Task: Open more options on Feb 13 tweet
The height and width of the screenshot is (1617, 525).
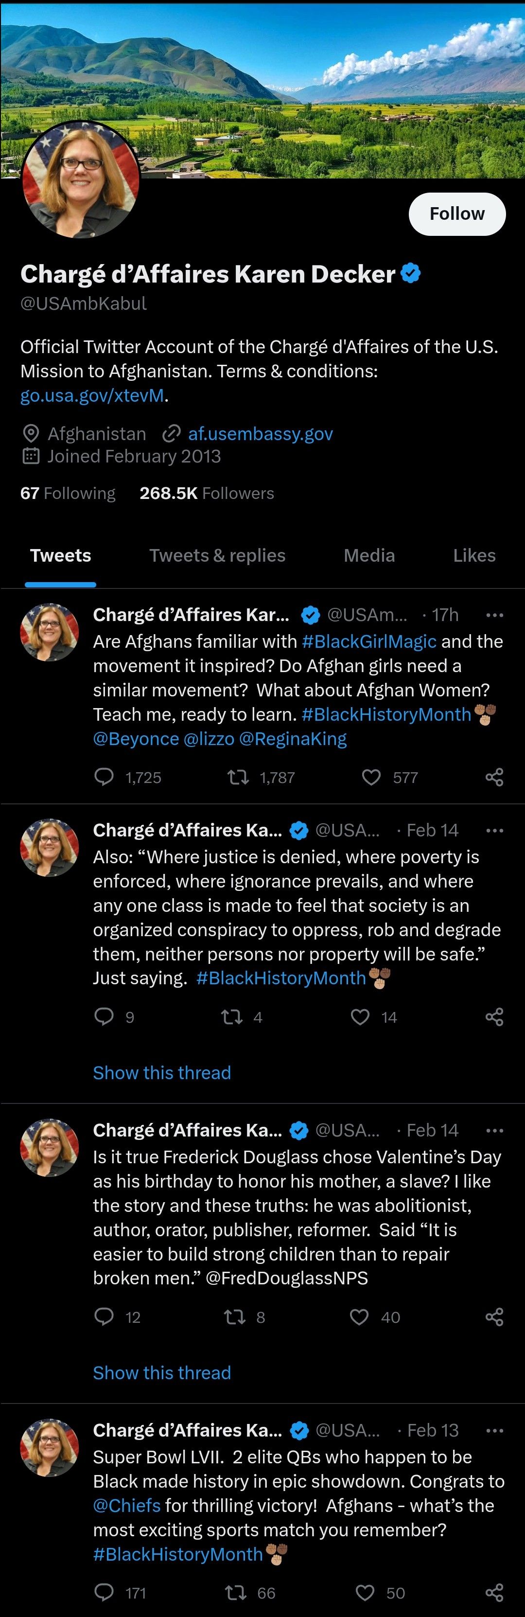Action: (x=494, y=1431)
